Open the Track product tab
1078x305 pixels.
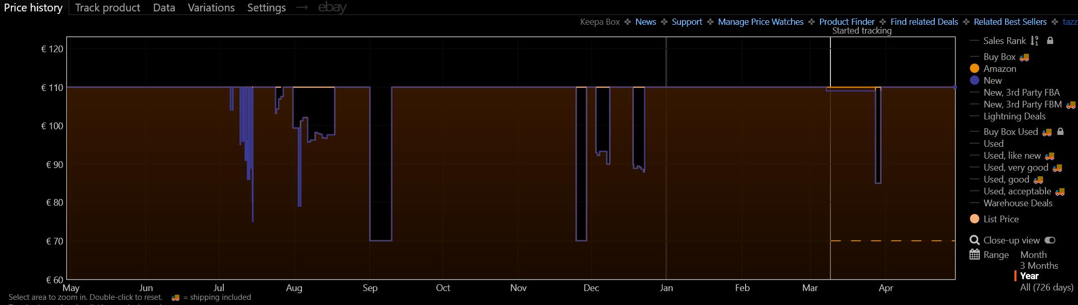tap(108, 8)
